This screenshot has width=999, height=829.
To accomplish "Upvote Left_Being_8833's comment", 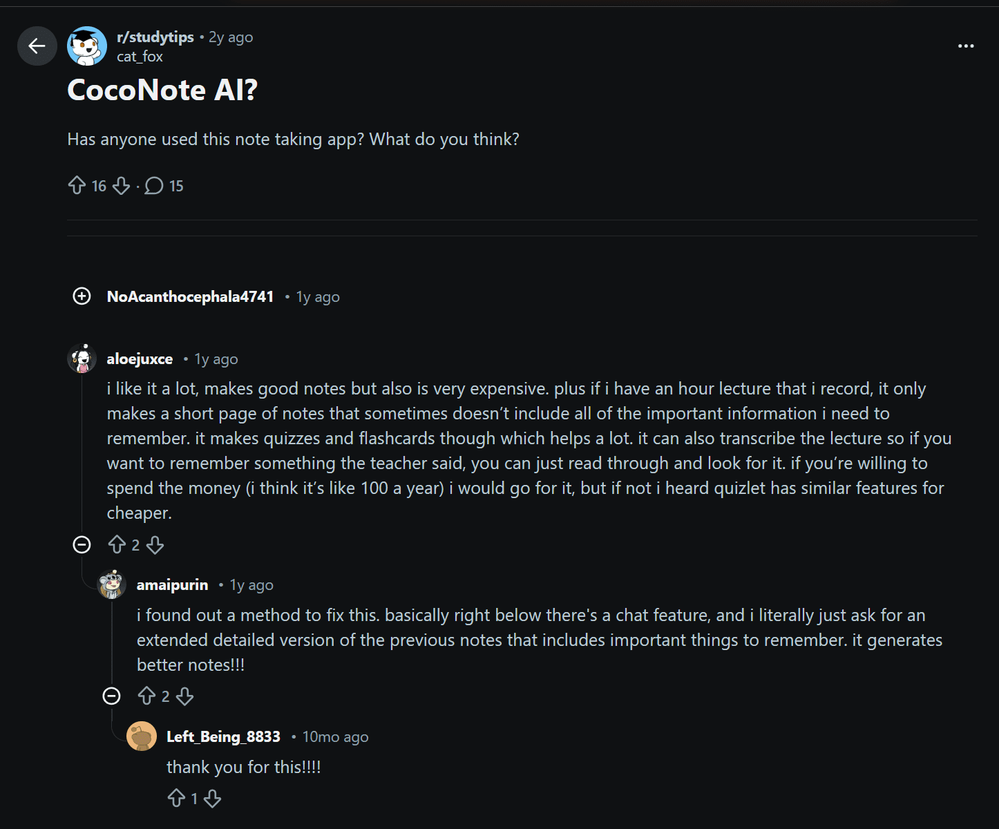I will (x=175, y=798).
